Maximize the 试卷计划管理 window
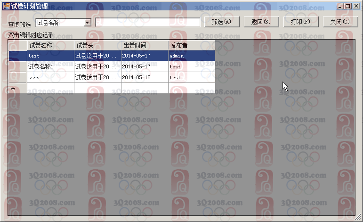 (x=348, y=6)
